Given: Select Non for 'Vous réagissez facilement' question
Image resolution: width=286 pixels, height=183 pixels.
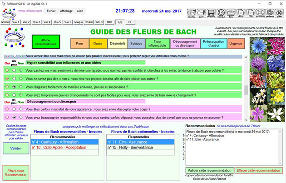Looking at the screenshot, I should coord(21,87).
